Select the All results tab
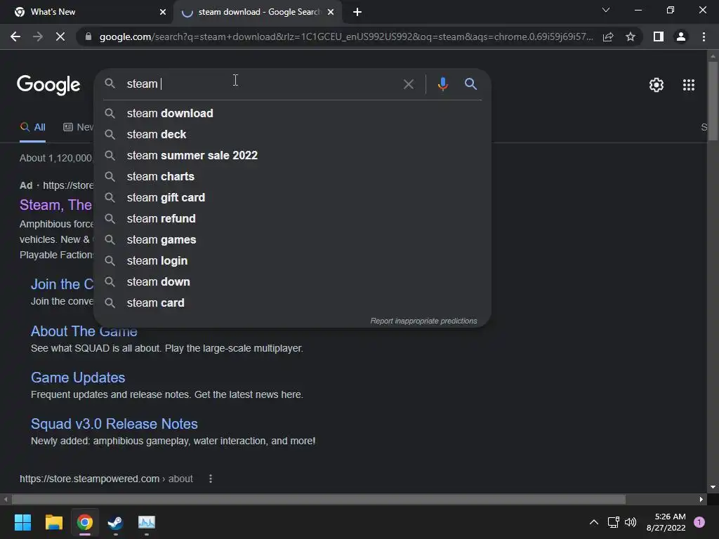This screenshot has width=719, height=539. (32, 128)
